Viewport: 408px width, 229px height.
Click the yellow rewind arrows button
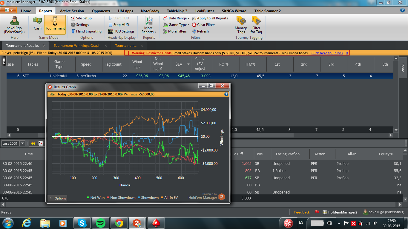point(33,143)
